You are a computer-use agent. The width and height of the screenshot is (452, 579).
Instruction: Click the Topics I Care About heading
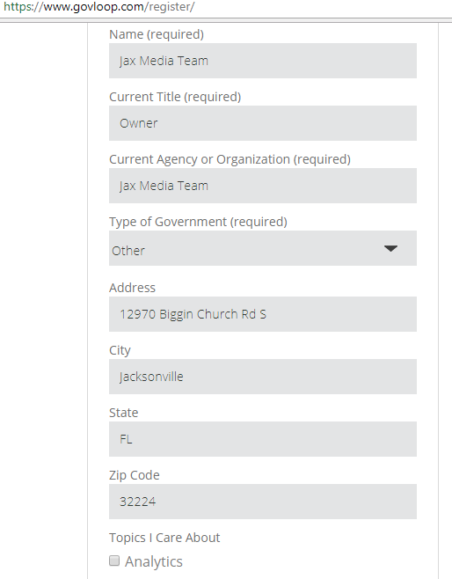click(x=164, y=538)
